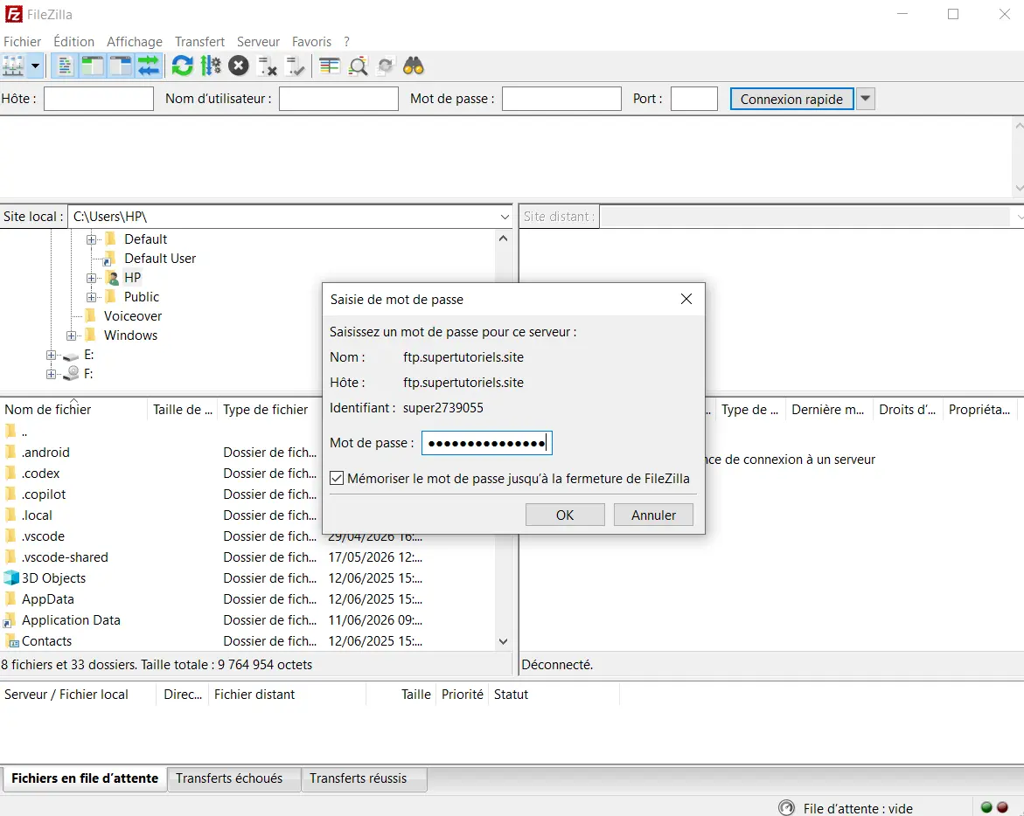This screenshot has width=1024, height=816.
Task: Click the password field in the dialog
Action: click(486, 444)
